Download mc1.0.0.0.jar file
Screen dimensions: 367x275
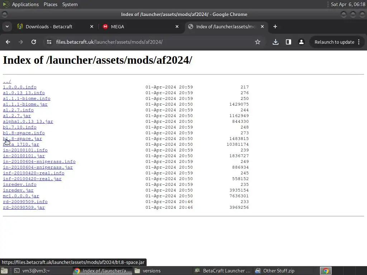(21, 196)
